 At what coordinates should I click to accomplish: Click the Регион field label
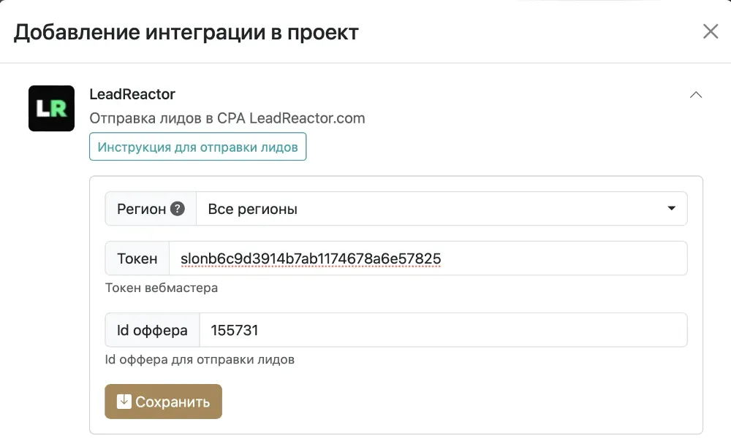click(x=142, y=209)
